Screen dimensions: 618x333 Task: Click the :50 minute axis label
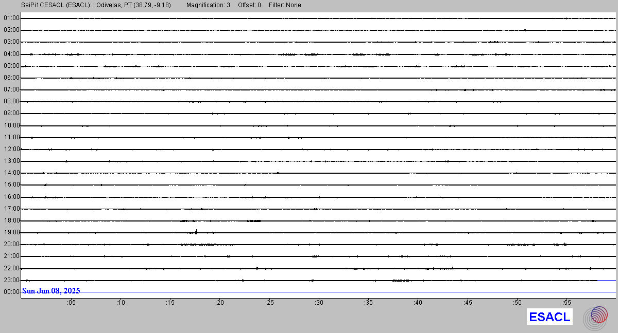click(517, 303)
